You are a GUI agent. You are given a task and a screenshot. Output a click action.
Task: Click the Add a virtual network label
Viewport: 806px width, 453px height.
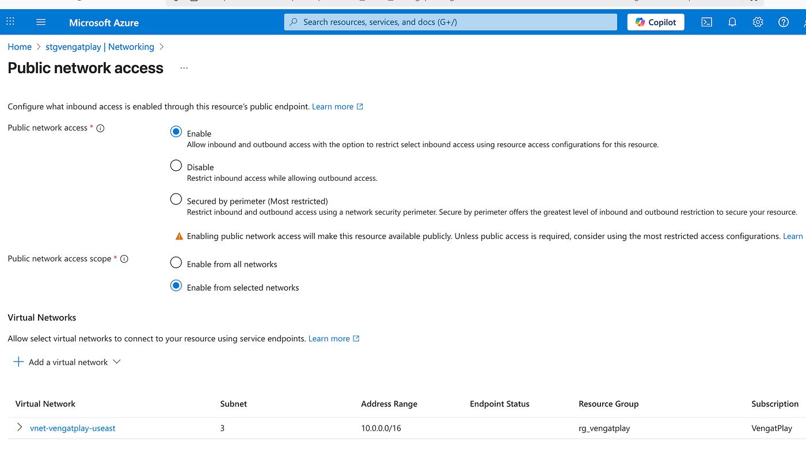(69, 362)
